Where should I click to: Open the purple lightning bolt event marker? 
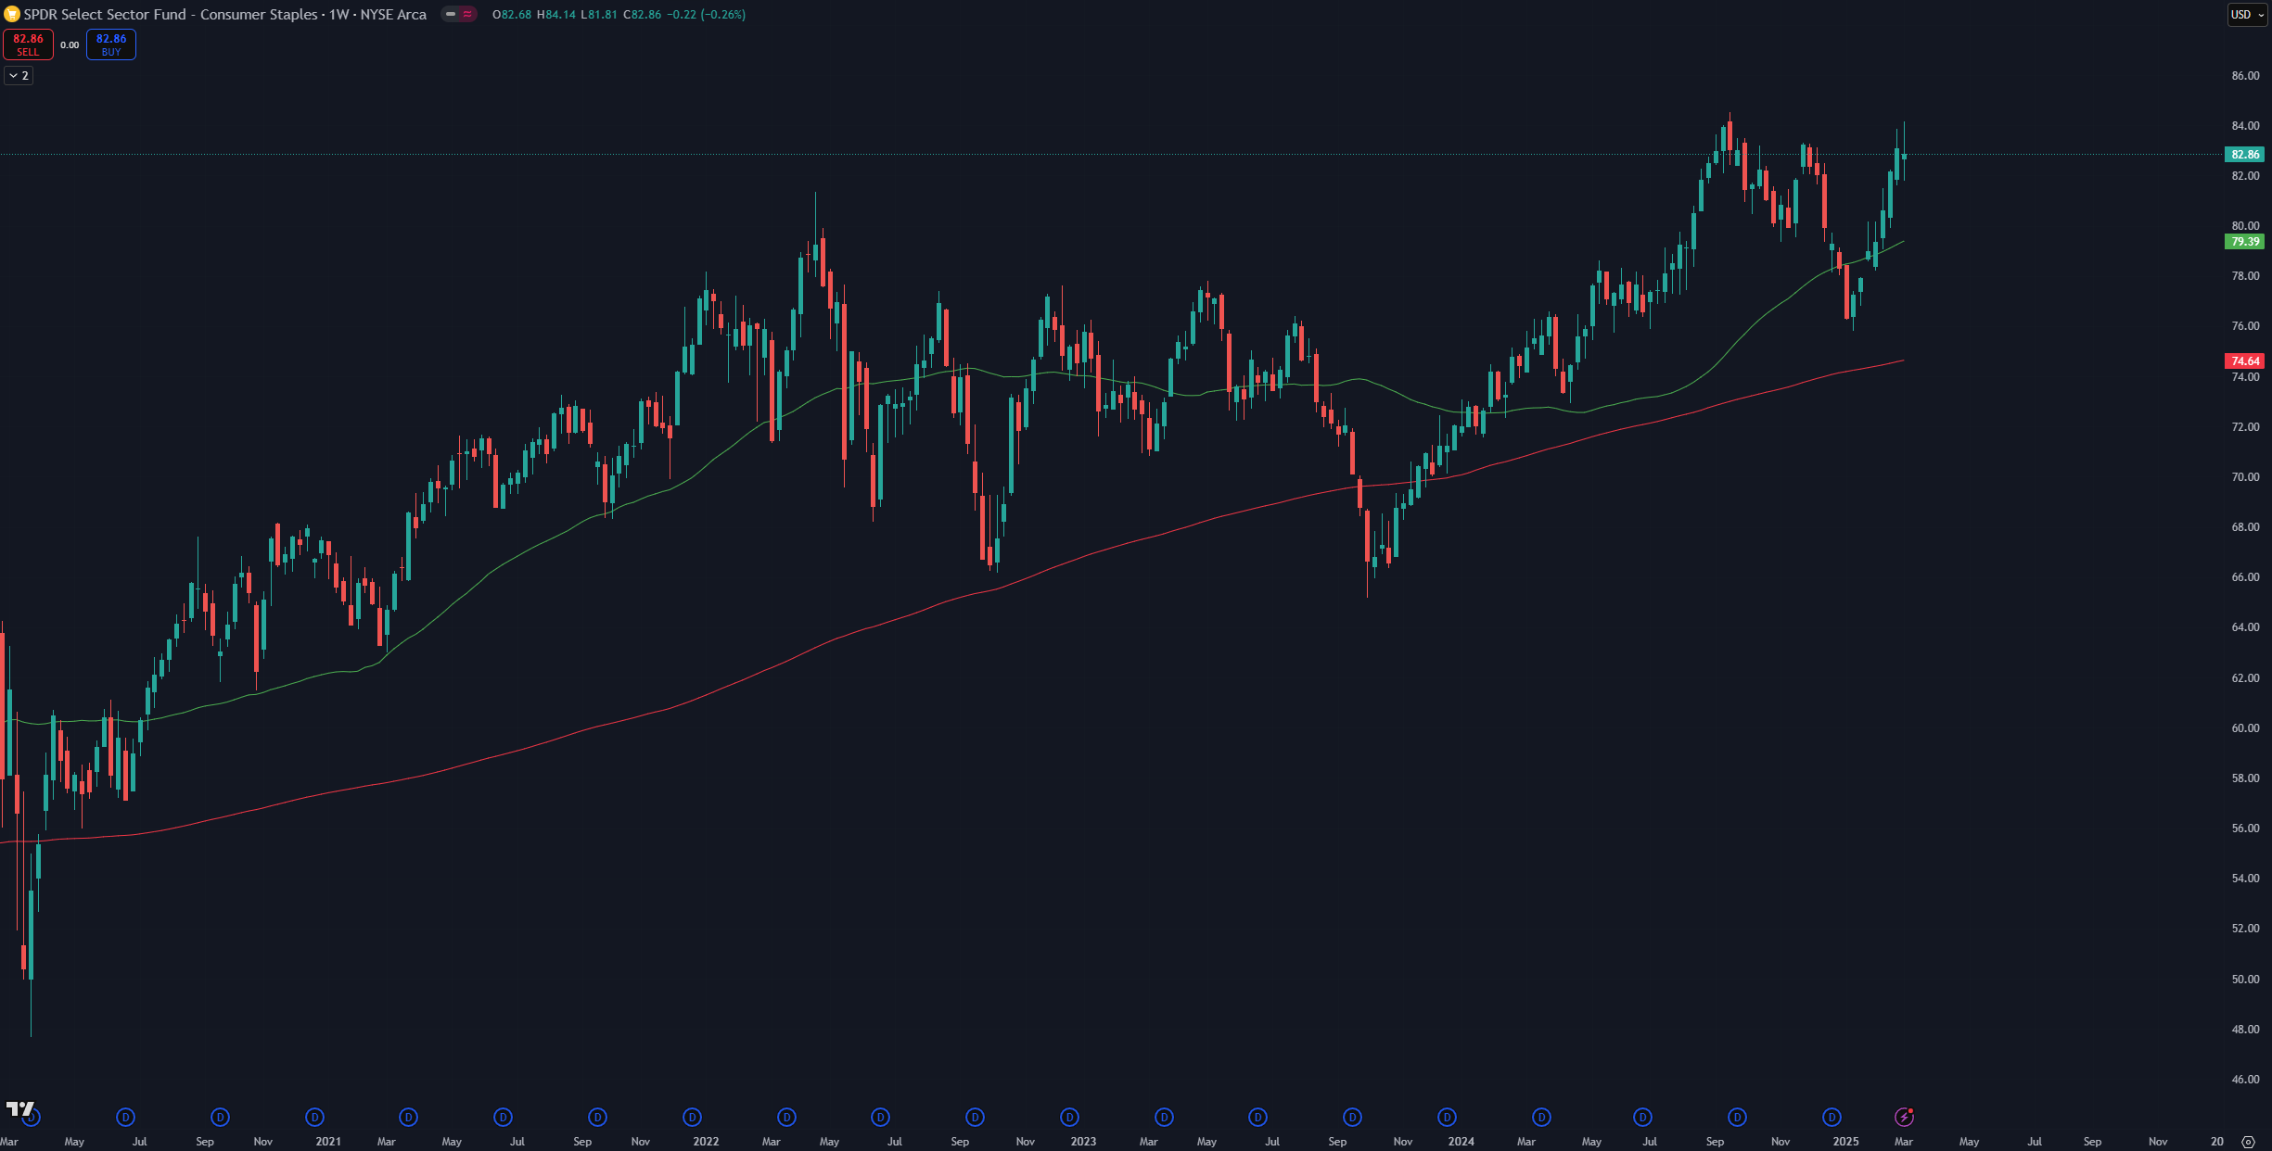pos(1904,1117)
